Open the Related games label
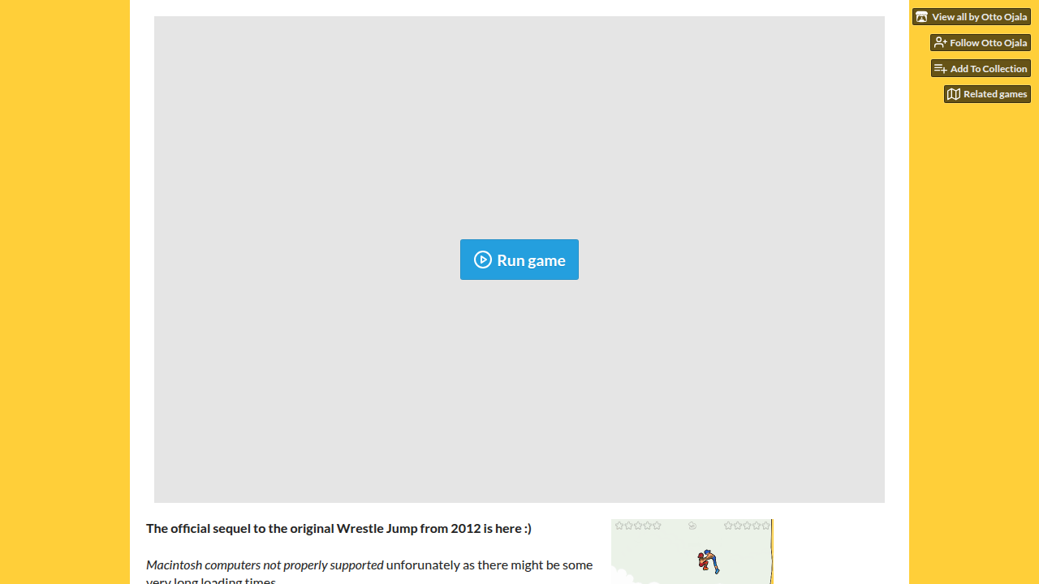1039x584 pixels. pos(994,94)
